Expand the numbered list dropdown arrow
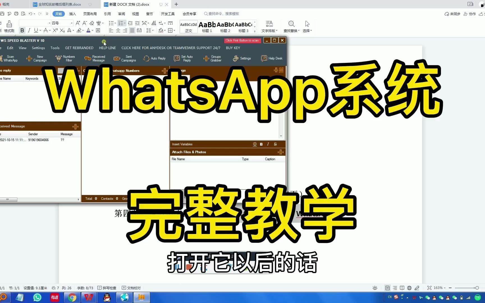Image resolution: width=485 pixels, height=303 pixels. click(125, 23)
